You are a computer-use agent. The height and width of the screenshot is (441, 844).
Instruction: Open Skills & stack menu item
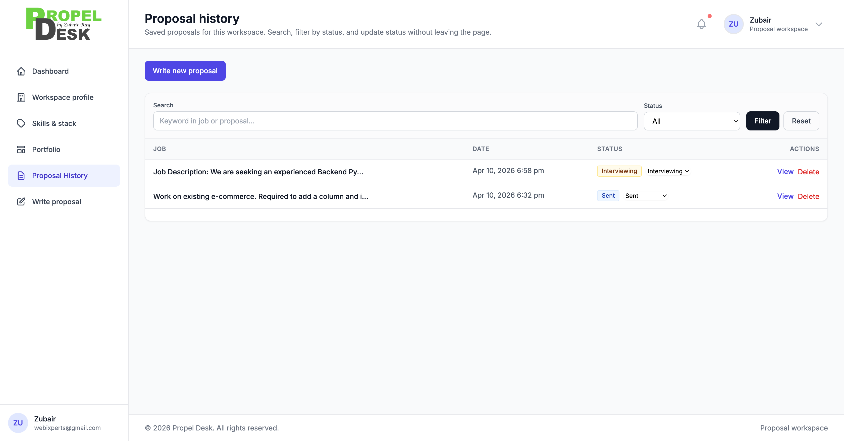coord(54,123)
